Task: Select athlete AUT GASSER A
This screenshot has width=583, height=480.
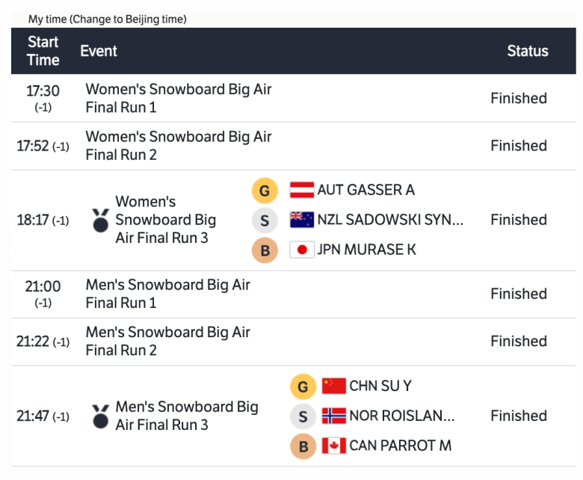Action: (x=365, y=190)
